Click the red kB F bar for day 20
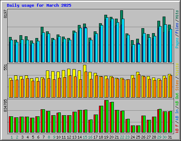The width and height of the screenshot is (181, 141). click(111, 117)
